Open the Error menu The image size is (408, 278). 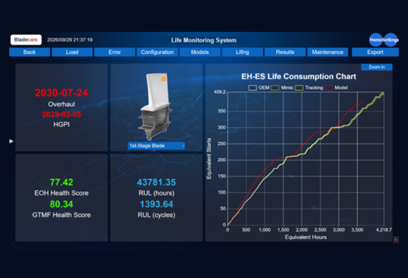click(114, 52)
